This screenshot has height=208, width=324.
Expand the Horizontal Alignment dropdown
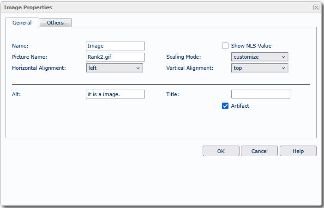pyautogui.click(x=114, y=68)
